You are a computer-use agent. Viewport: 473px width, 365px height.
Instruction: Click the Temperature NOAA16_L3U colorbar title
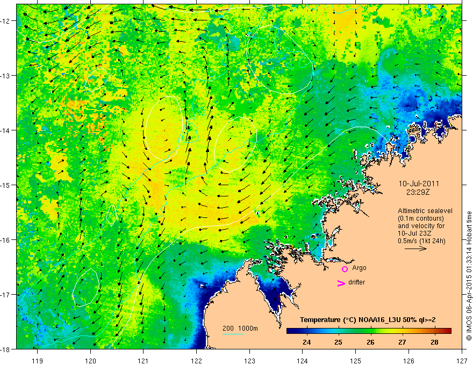coord(368,320)
